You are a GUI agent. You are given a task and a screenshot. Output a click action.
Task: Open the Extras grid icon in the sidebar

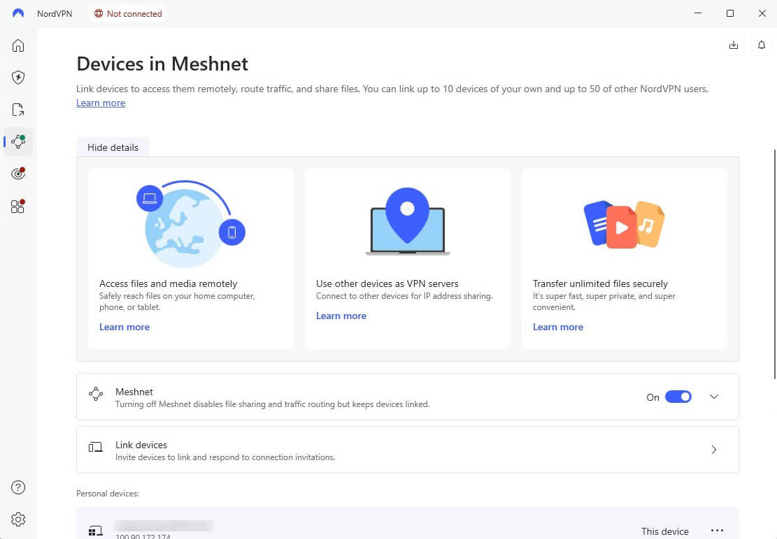point(17,206)
